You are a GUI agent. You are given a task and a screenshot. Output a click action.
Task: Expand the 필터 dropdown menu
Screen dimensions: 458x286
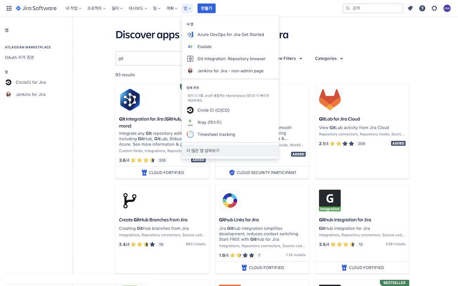(117, 8)
